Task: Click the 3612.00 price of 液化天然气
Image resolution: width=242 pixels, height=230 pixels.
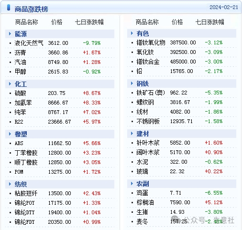Action: (x=58, y=43)
